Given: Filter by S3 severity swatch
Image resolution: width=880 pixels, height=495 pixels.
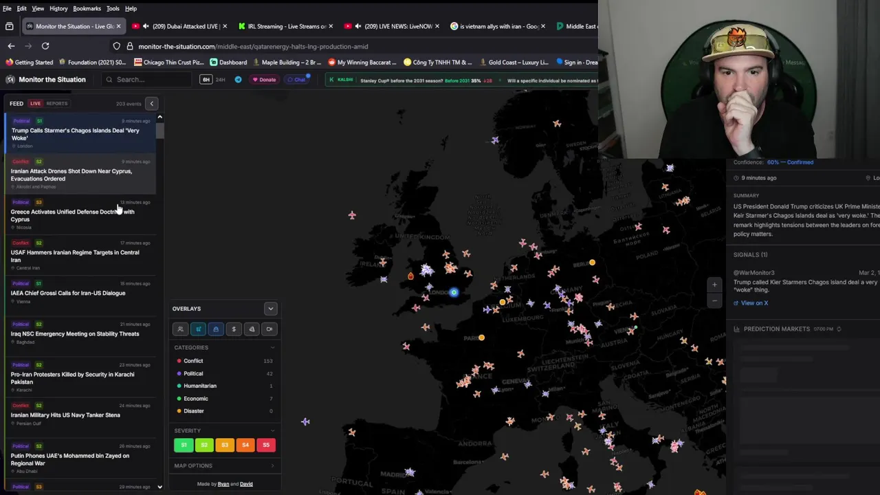Looking at the screenshot, I should [225, 445].
